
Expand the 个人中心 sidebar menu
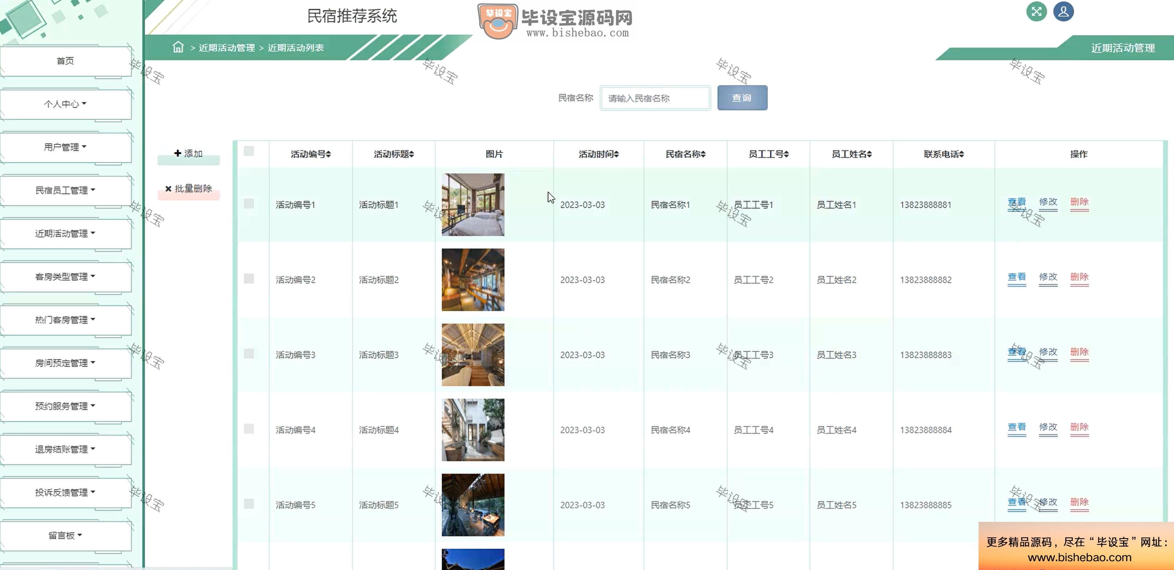(x=65, y=104)
